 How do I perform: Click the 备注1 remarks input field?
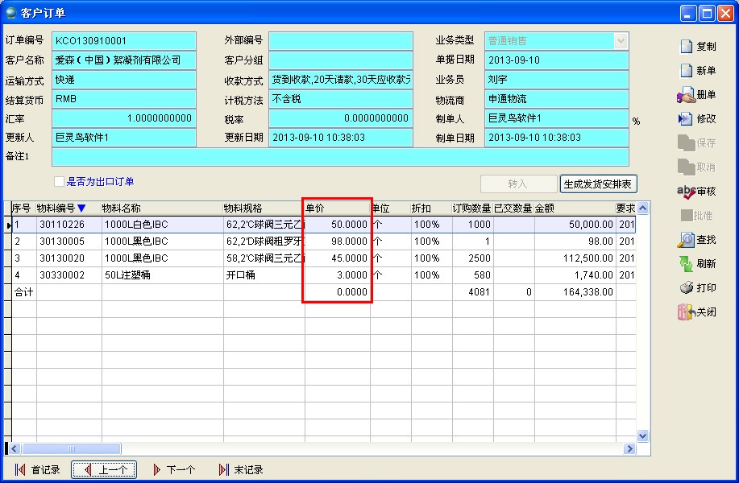[x=339, y=157]
